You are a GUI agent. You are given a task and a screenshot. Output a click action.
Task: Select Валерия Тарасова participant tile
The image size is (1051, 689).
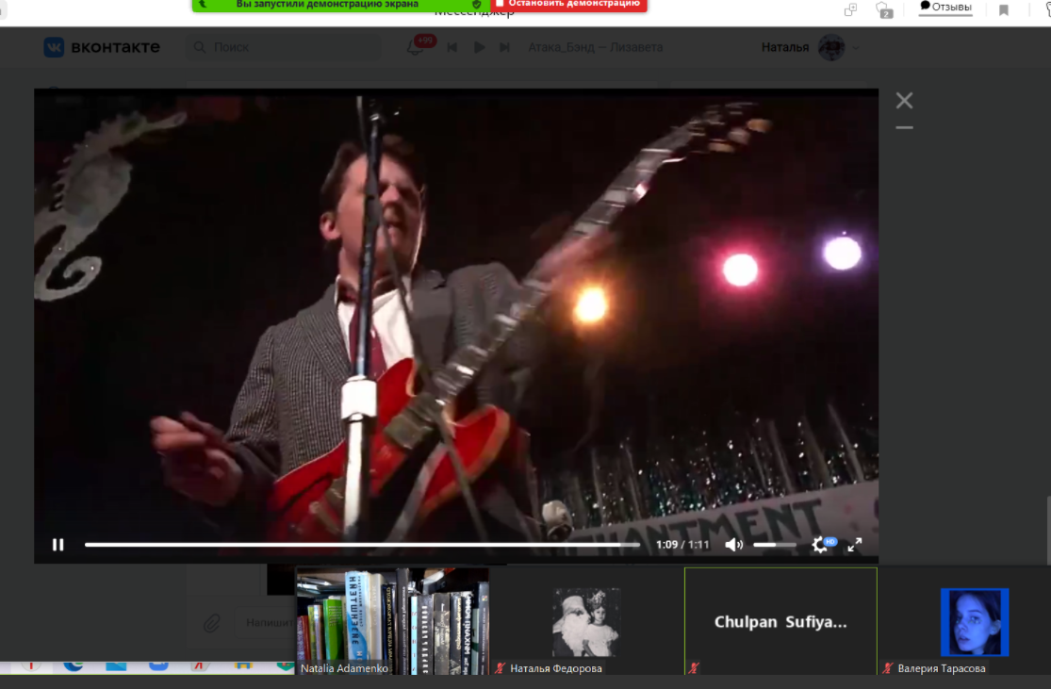966,621
